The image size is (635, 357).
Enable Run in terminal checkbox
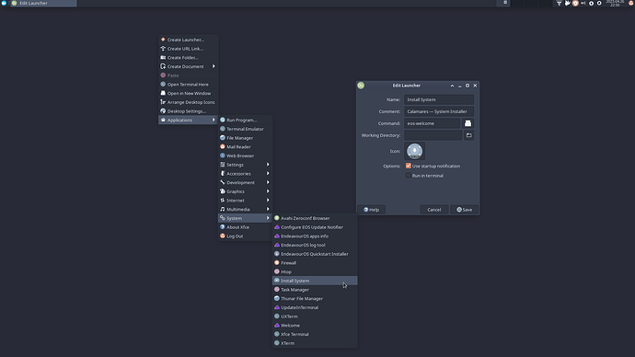tap(409, 176)
